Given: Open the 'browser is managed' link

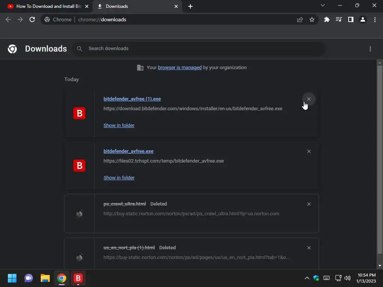Looking at the screenshot, I should click(180, 68).
